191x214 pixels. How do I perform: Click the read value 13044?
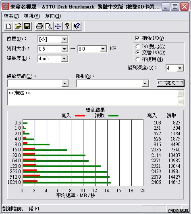click(x=174, y=166)
